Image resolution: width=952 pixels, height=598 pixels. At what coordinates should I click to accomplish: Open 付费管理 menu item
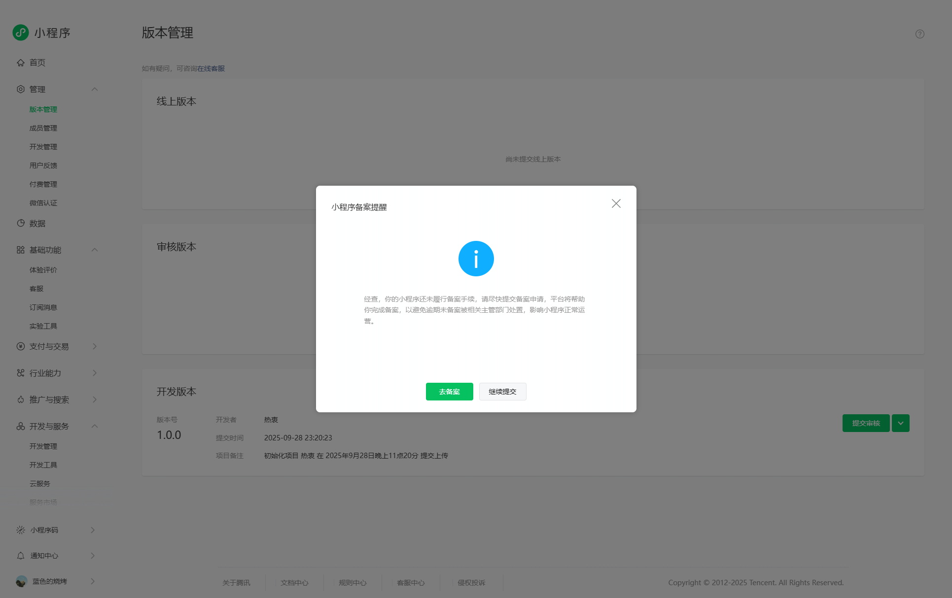43,184
